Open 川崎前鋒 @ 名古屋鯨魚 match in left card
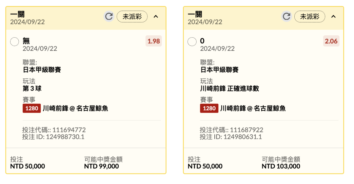The image size is (354, 184). (x=75, y=109)
